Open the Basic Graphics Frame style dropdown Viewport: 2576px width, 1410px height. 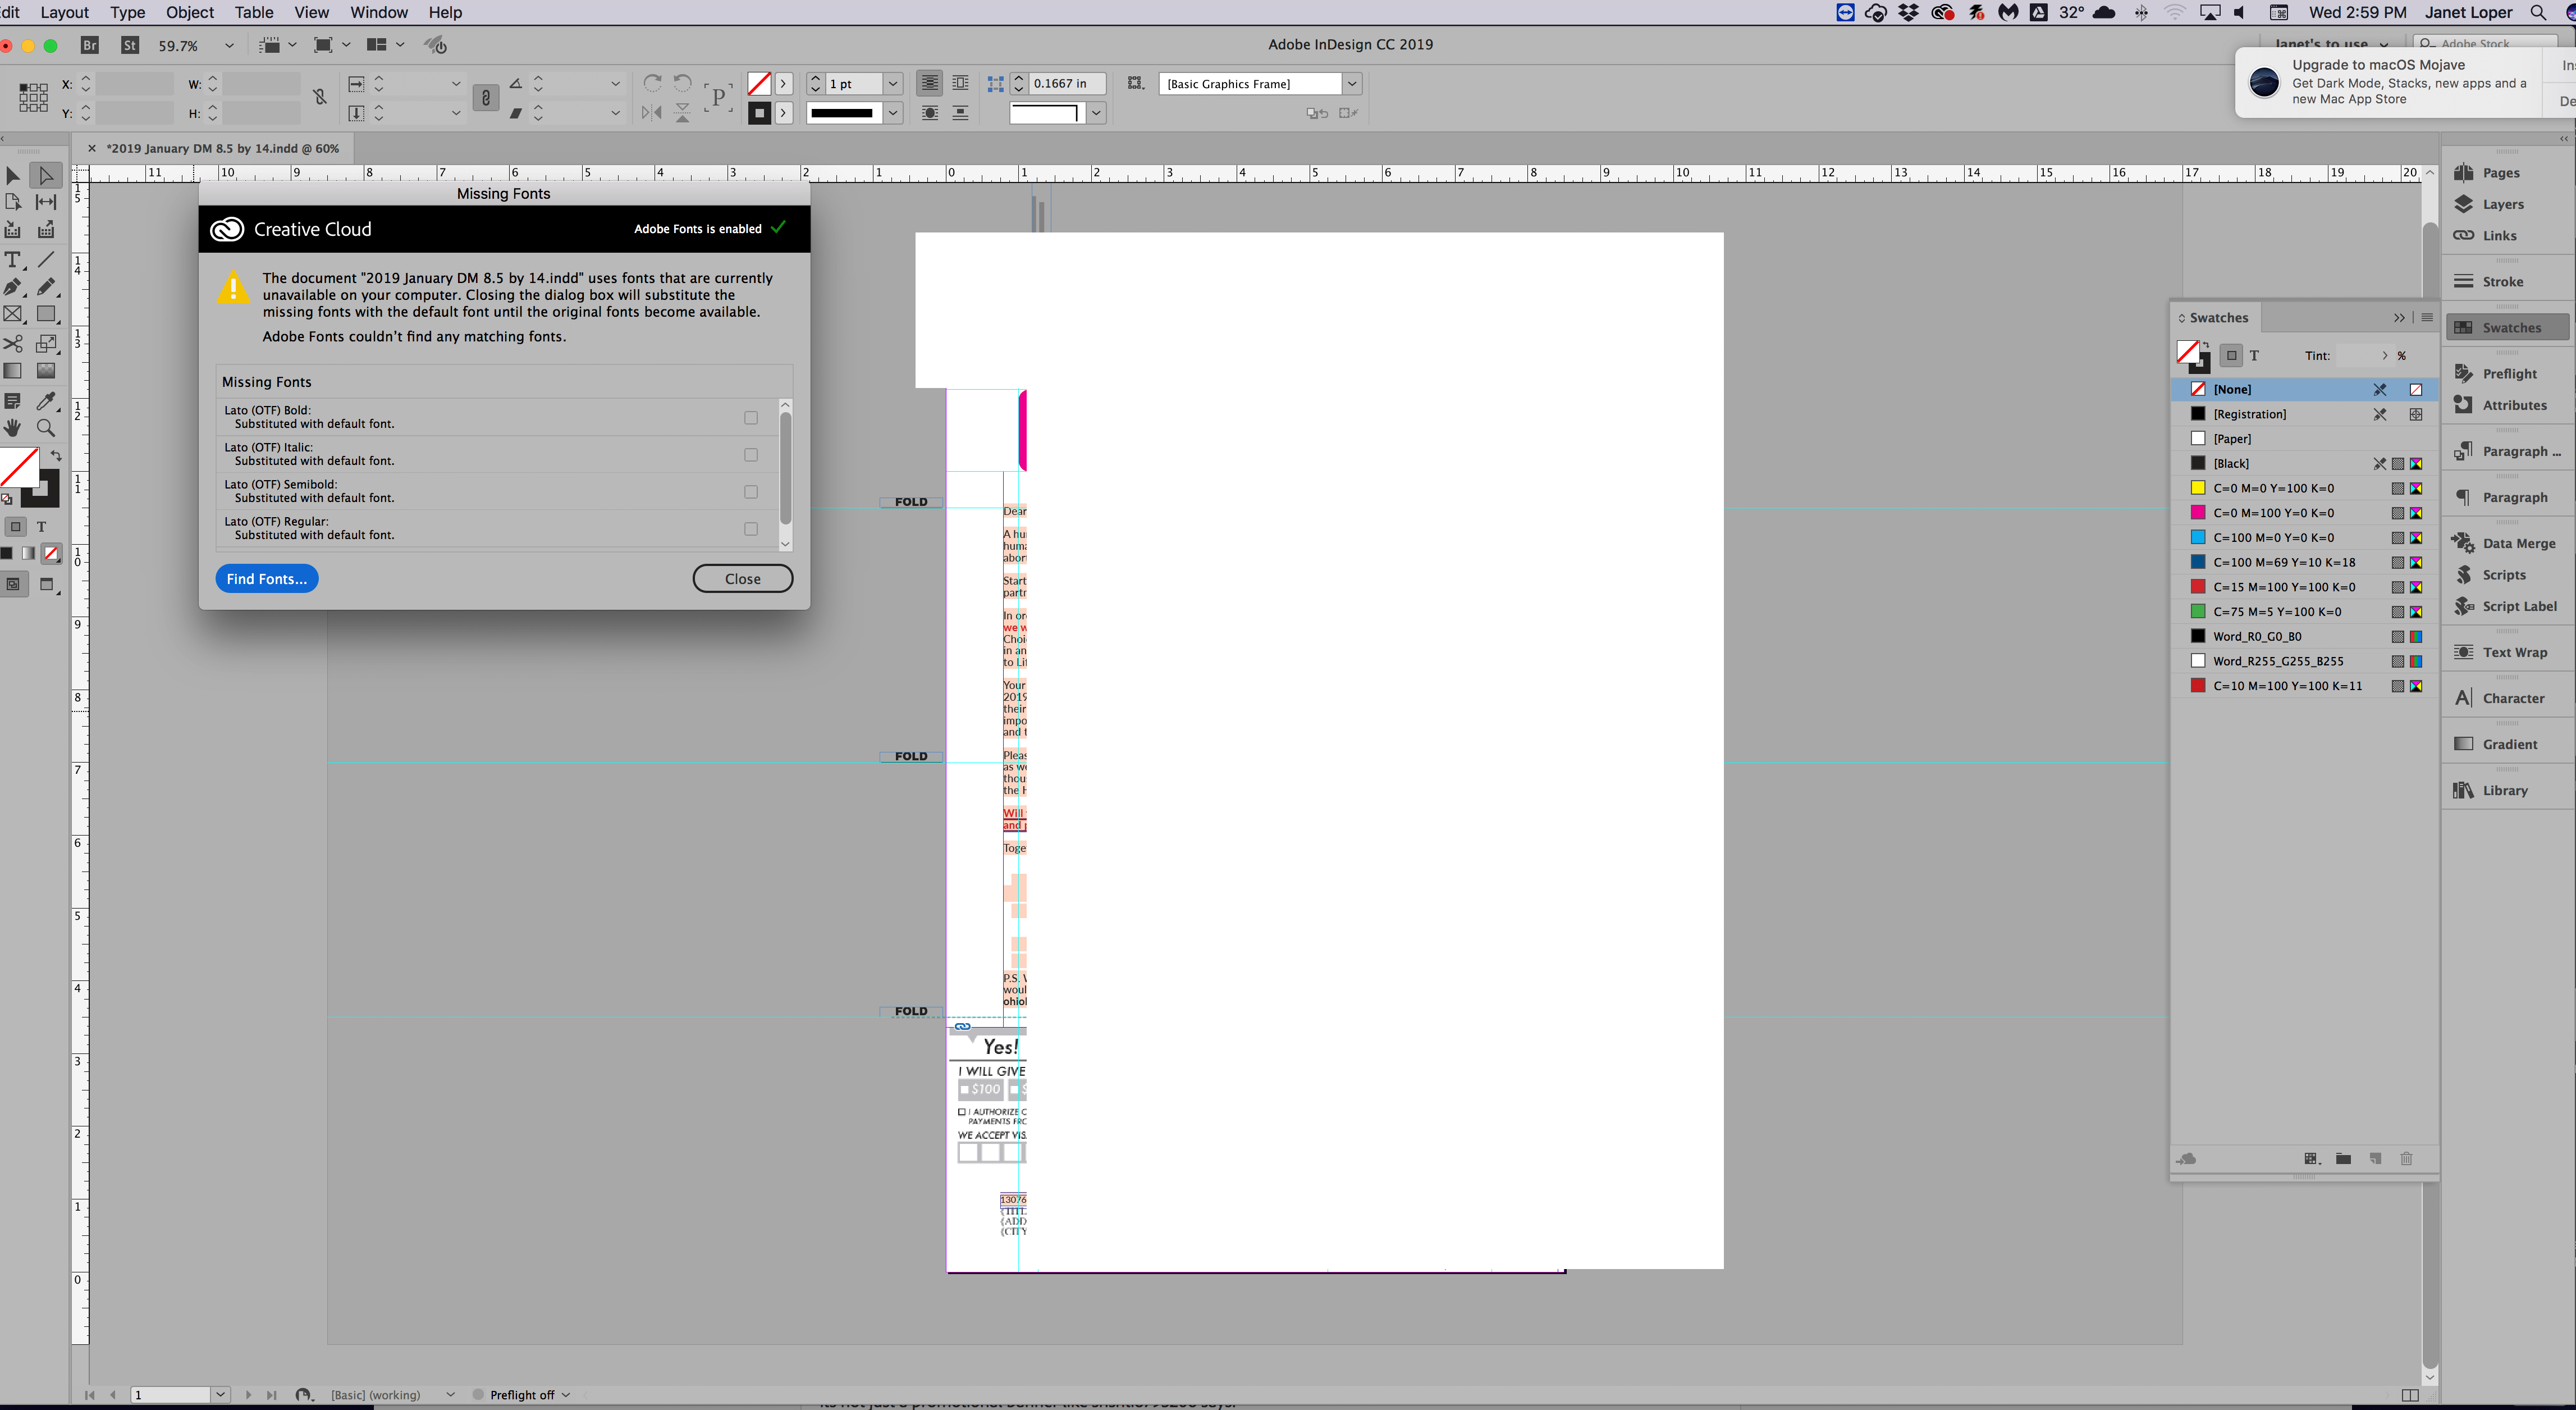[1351, 84]
